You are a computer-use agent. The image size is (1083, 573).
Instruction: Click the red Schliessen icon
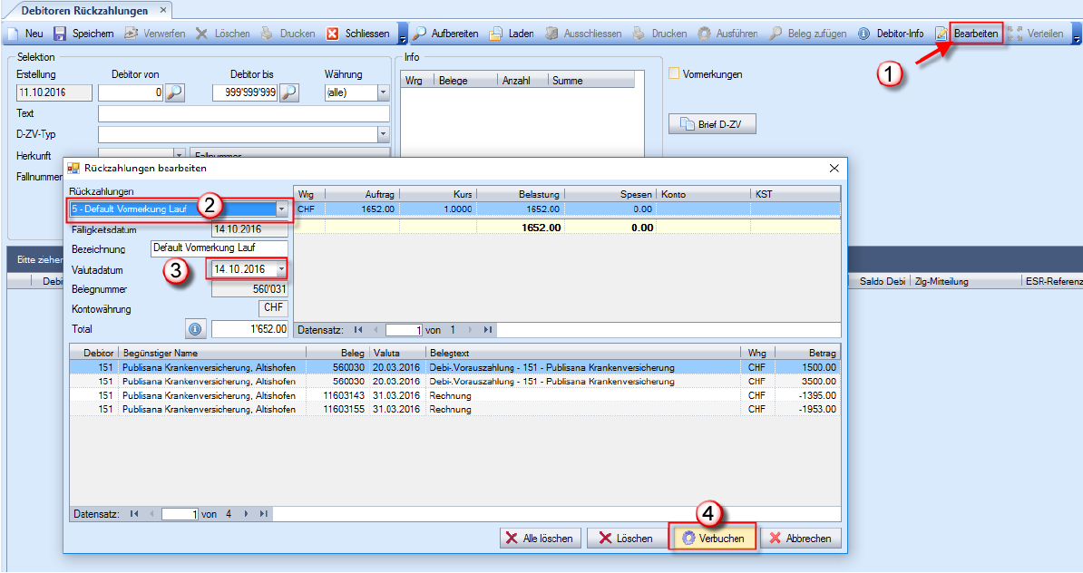[332, 34]
